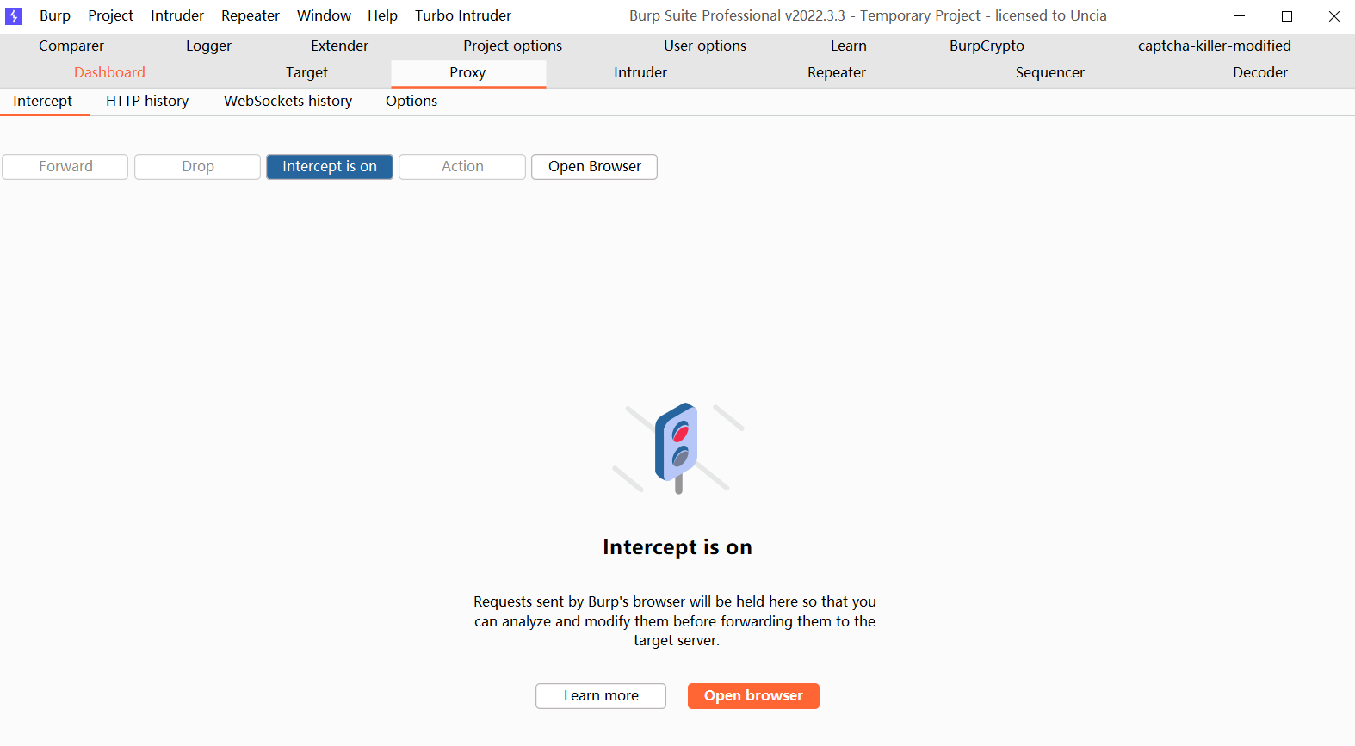Image resolution: width=1355 pixels, height=746 pixels.
Task: Open the Window menu
Action: click(x=324, y=15)
